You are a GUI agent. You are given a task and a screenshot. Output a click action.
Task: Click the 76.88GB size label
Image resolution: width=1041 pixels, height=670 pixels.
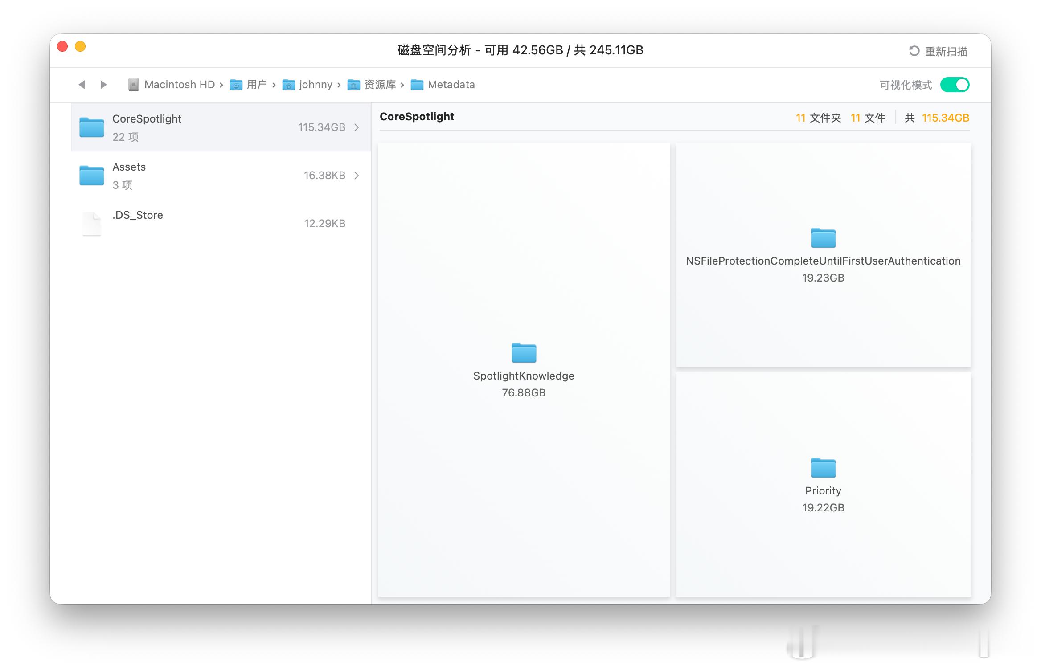point(524,392)
